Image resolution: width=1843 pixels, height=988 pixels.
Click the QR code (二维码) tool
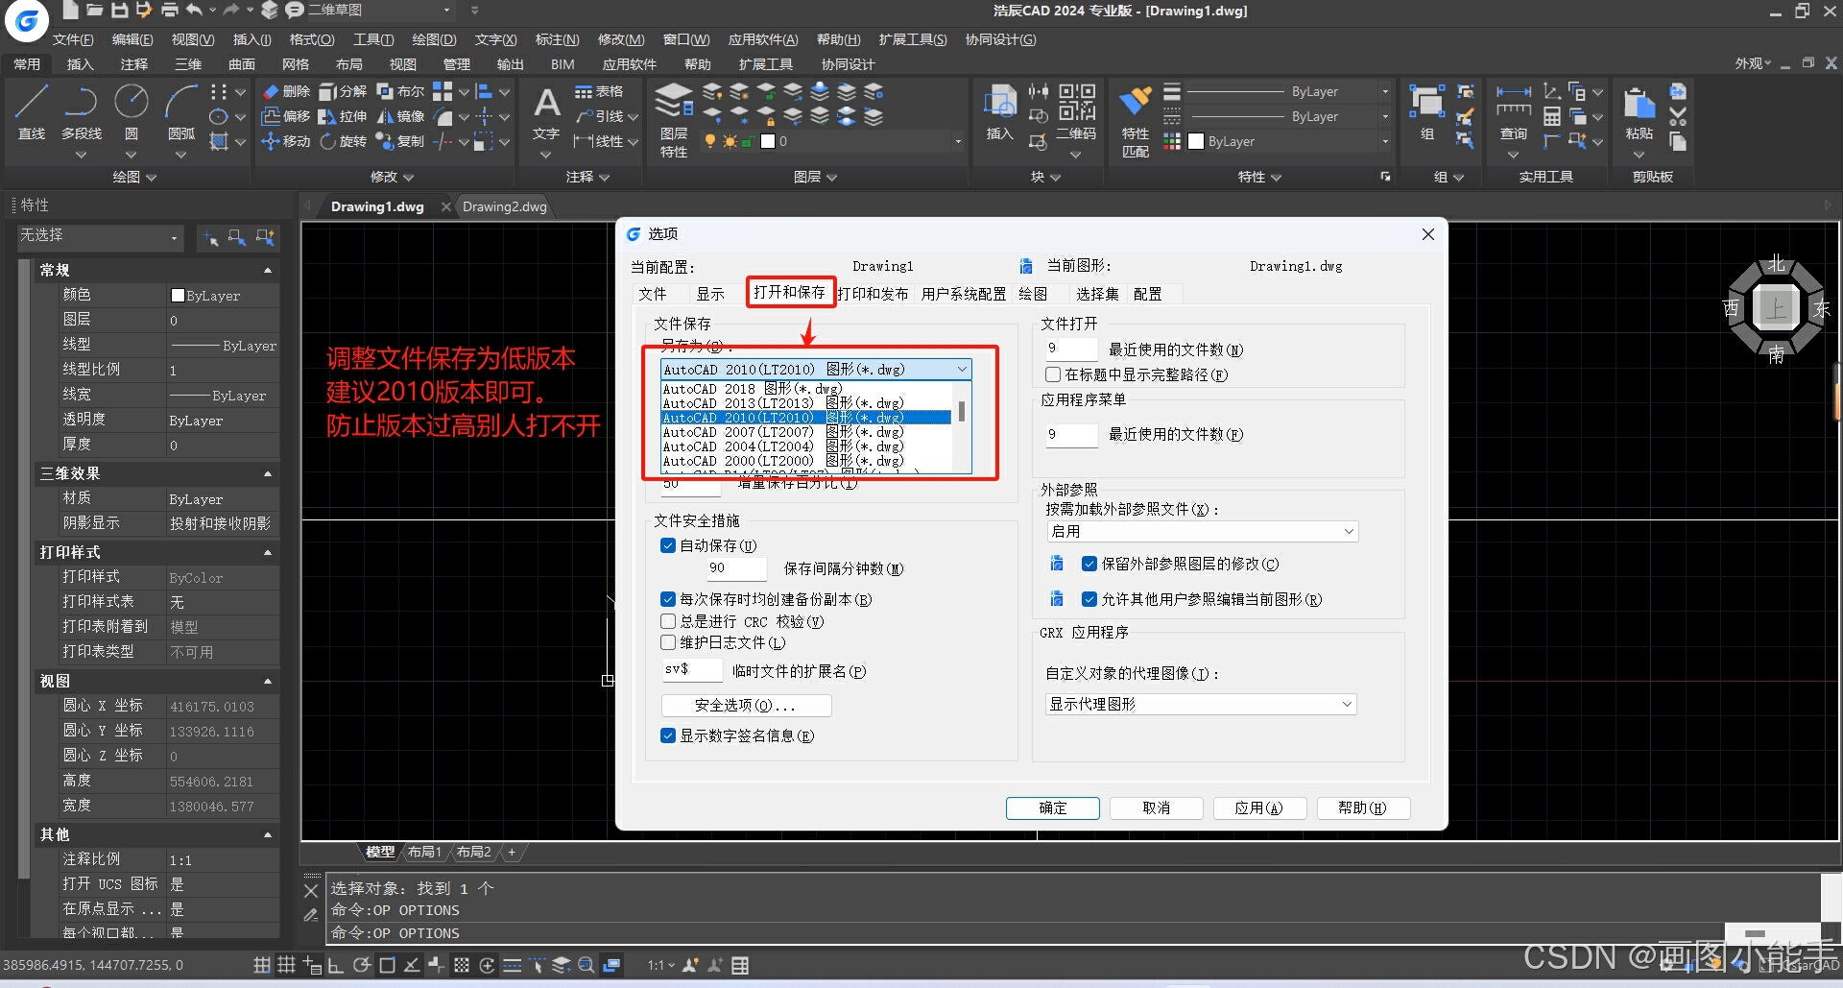click(x=1076, y=112)
